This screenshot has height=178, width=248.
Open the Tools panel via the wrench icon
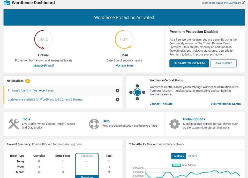point(13,123)
